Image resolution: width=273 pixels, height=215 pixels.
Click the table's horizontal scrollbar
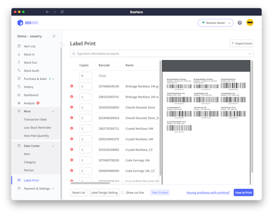[90, 183]
